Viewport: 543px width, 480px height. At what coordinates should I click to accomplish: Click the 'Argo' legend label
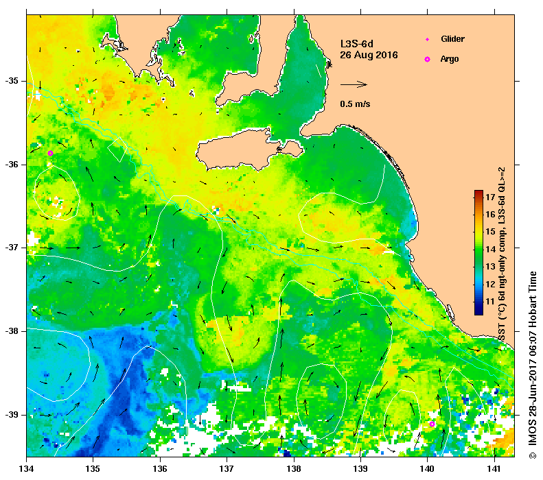[x=450, y=59]
